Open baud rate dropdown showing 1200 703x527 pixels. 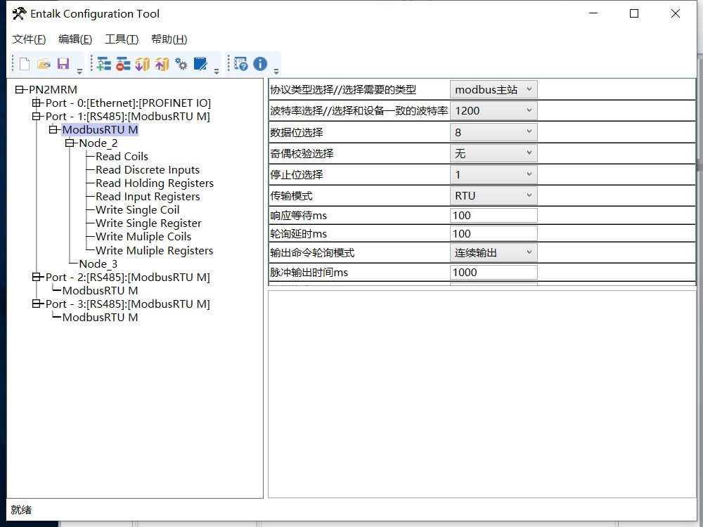point(494,111)
